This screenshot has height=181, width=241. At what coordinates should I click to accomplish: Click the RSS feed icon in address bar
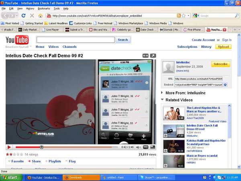[x=179, y=16]
